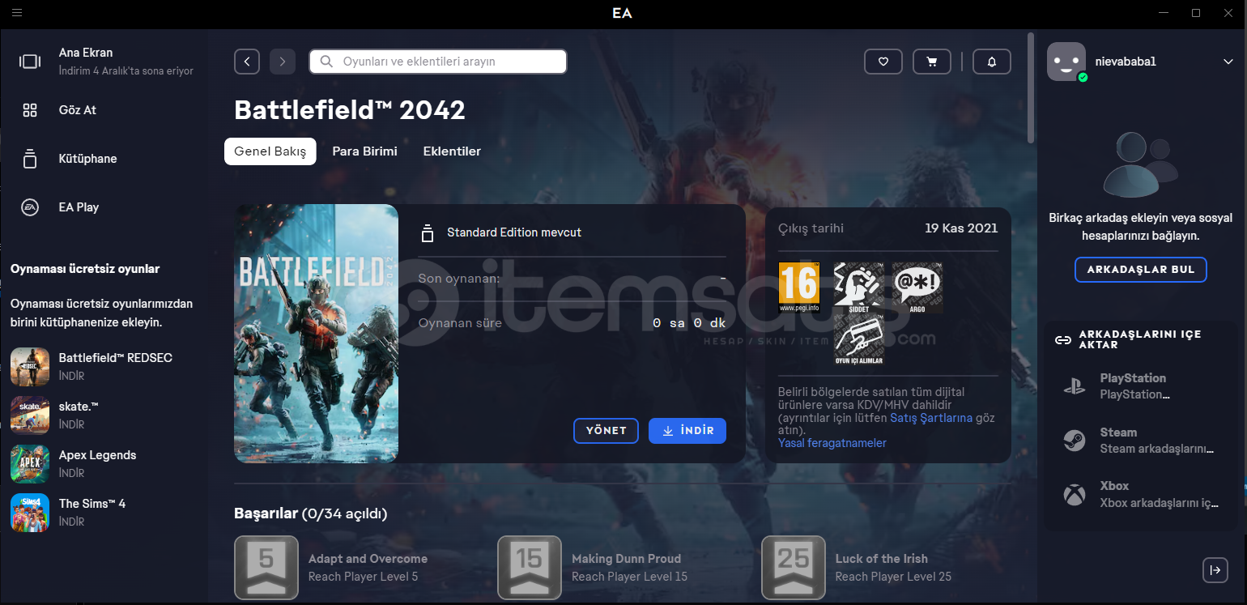The height and width of the screenshot is (605, 1247).
Task: Click the OYUN İÇİ ALIMLAR purchases icon
Action: click(859, 341)
